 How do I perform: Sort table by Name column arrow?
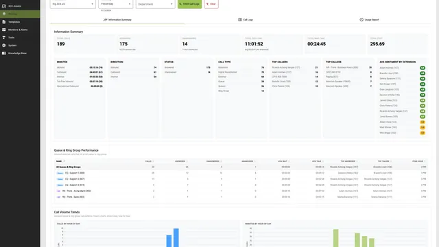[64, 161]
